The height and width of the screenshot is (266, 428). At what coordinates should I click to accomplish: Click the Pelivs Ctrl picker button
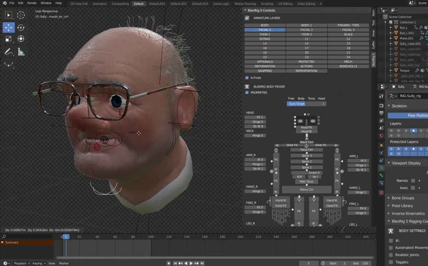(306, 190)
